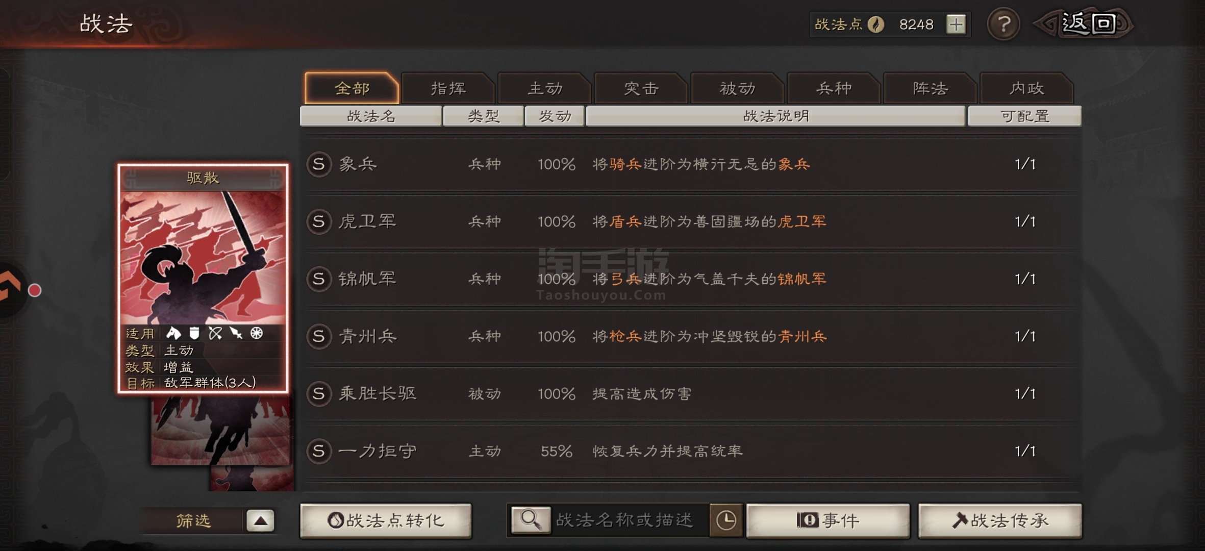
Task: Click the red dot on left edge
Action: [x=35, y=290]
